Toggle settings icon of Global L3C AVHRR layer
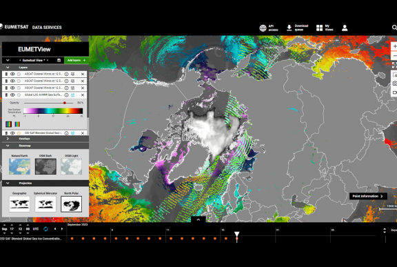397x267 pixels. pos(72,95)
